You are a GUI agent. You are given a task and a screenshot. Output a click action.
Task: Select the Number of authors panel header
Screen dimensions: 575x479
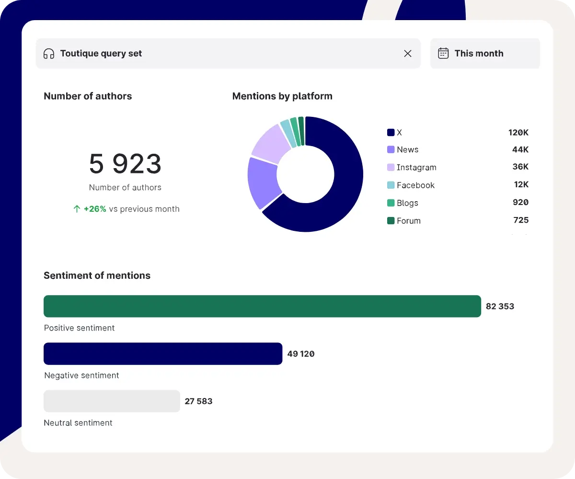tap(88, 96)
